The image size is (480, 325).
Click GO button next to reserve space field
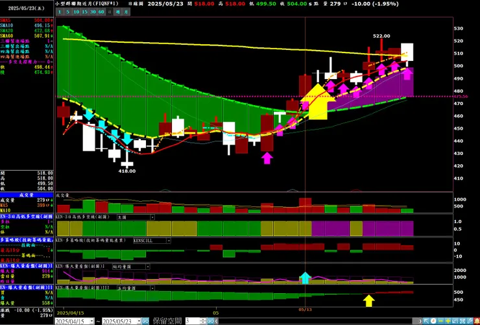211,321
